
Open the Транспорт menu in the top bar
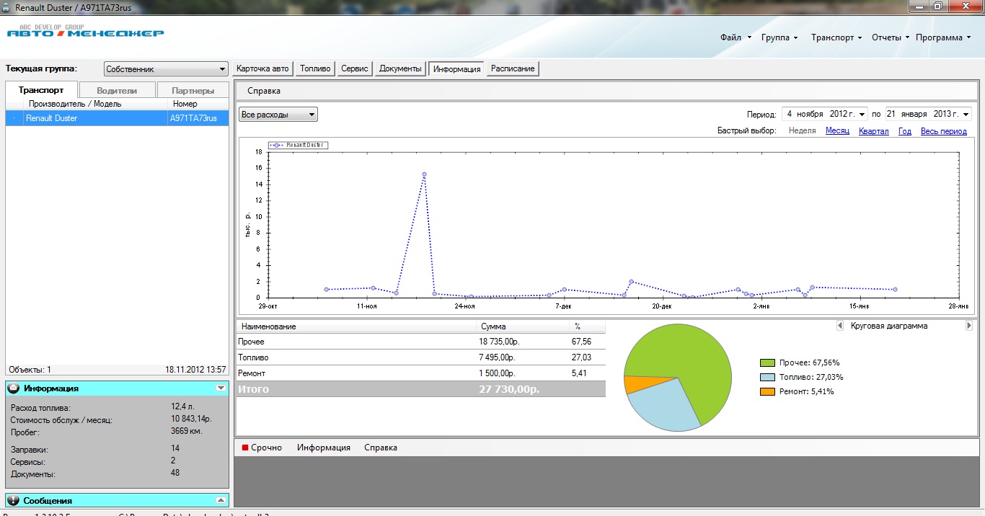click(x=836, y=37)
